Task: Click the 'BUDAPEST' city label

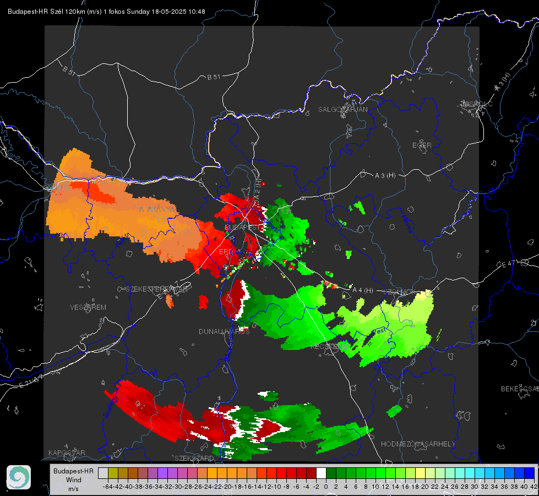Action: click(243, 227)
